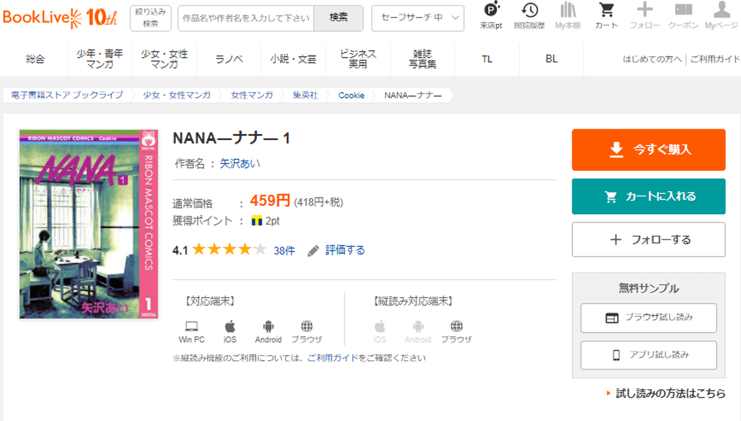Open the 絞り込み検索 filter search
This screenshot has height=421, width=741.
pyautogui.click(x=151, y=18)
